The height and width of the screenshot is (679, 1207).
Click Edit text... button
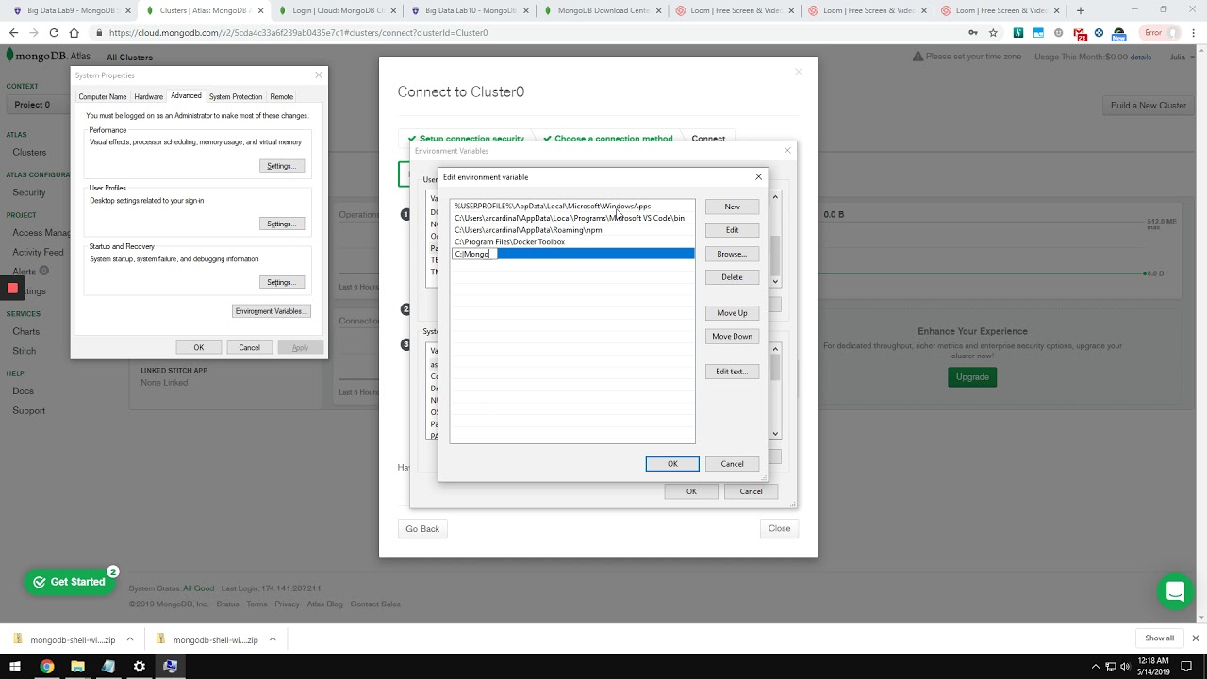click(732, 372)
